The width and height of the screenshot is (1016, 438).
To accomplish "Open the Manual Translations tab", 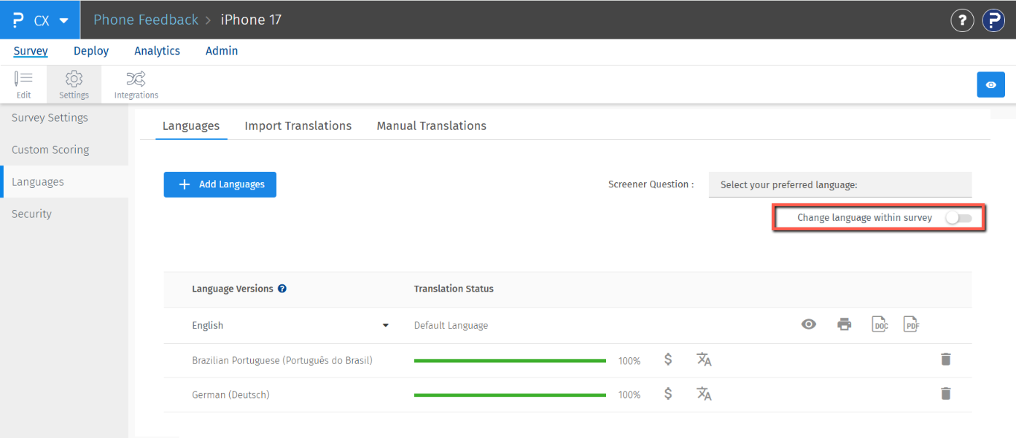I will [x=431, y=126].
